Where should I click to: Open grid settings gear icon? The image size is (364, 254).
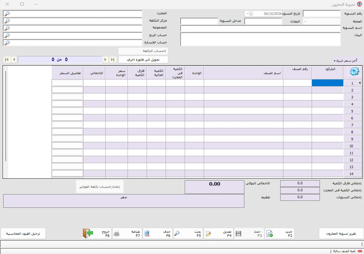click(x=354, y=71)
